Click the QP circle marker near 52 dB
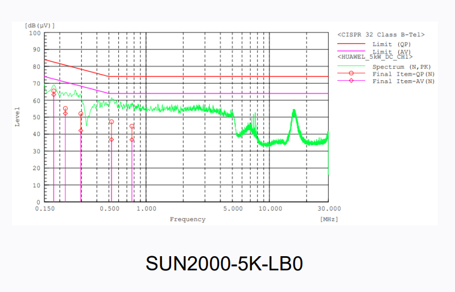The width and height of the screenshot is (455, 292). (81, 114)
